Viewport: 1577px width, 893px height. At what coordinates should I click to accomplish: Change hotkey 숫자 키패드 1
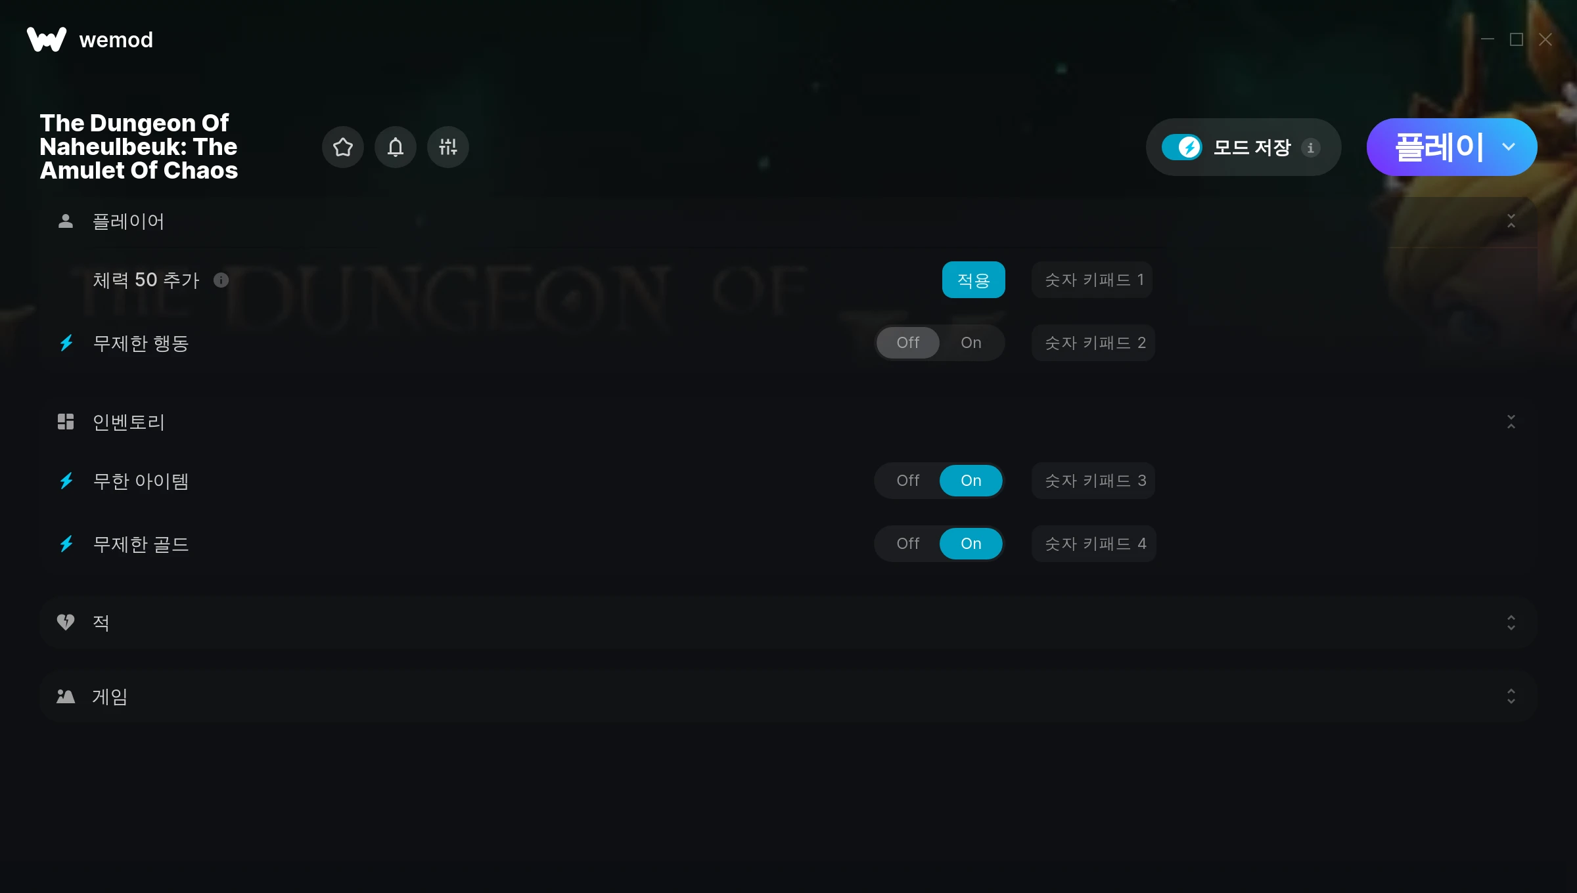1092,280
